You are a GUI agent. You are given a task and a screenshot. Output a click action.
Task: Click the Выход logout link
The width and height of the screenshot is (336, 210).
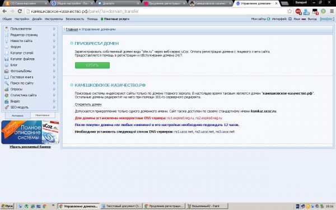click(312, 19)
